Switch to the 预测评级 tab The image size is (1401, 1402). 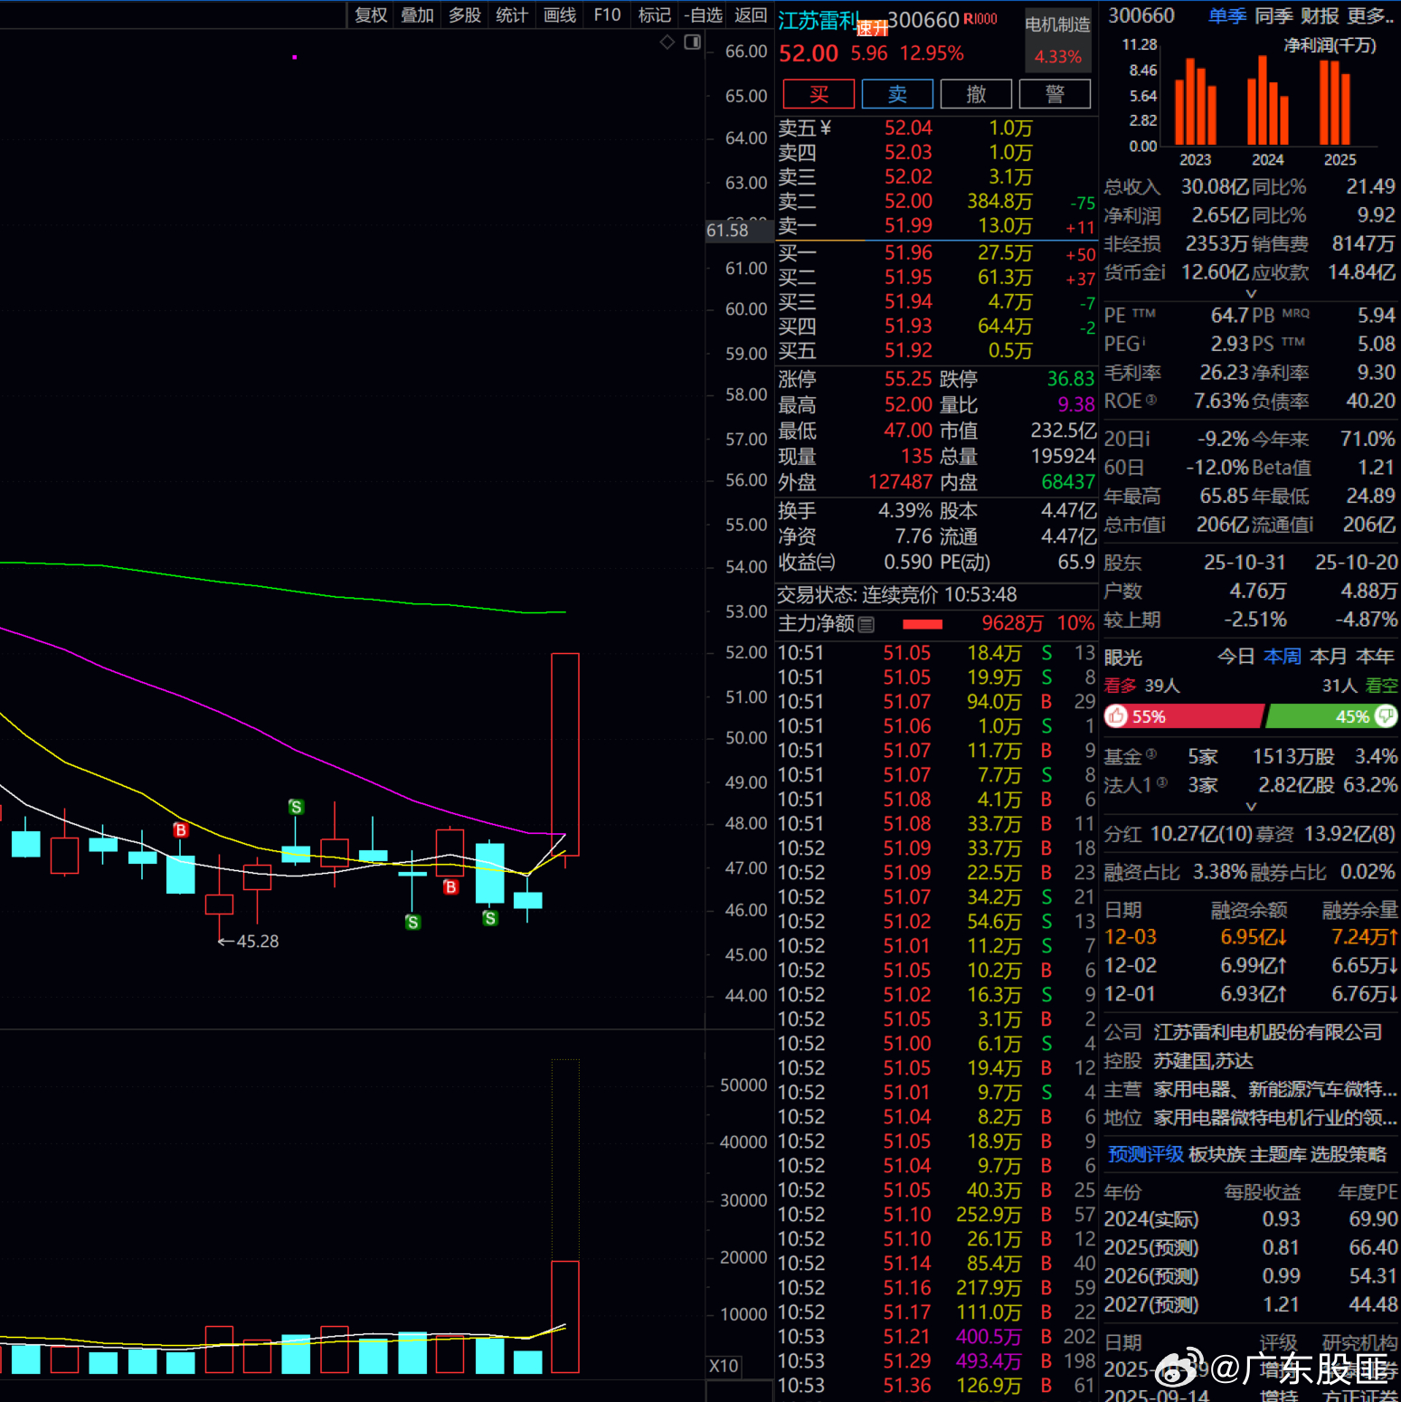(x=1146, y=1154)
